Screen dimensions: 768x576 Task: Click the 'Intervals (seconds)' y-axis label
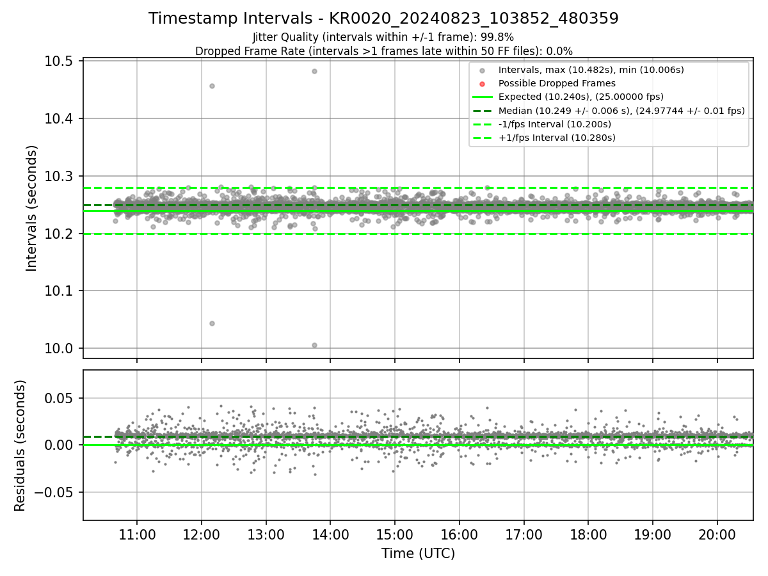[32, 208]
